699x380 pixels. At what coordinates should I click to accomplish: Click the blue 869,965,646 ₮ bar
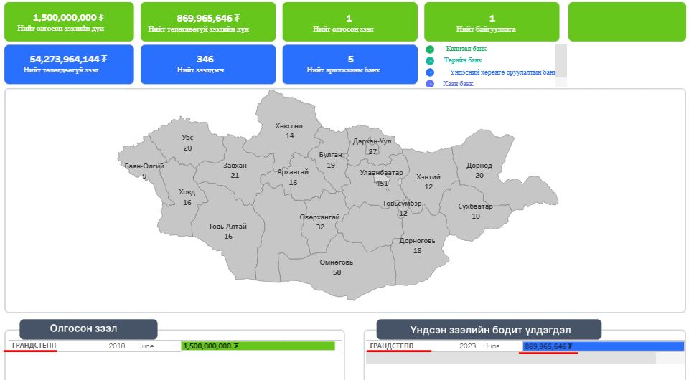pos(603,346)
